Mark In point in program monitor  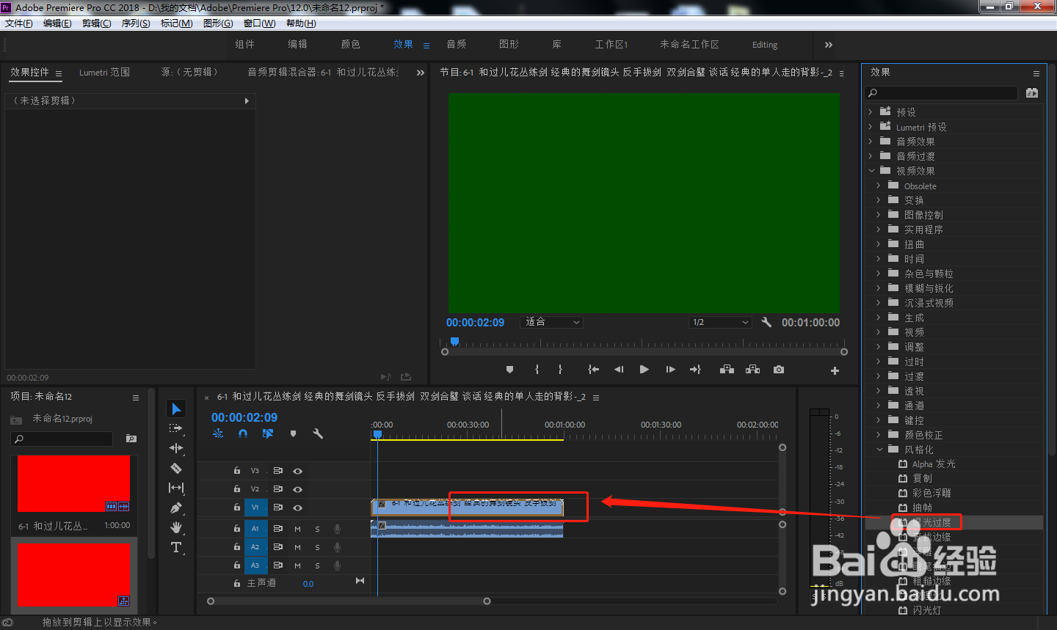(537, 370)
